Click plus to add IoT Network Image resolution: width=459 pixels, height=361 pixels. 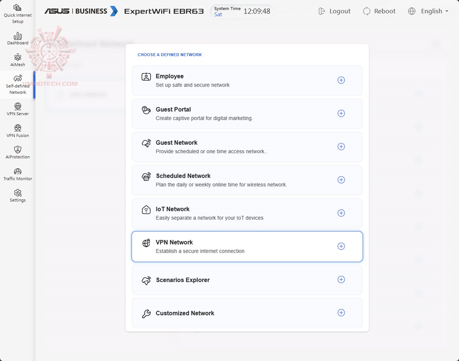coord(341,213)
